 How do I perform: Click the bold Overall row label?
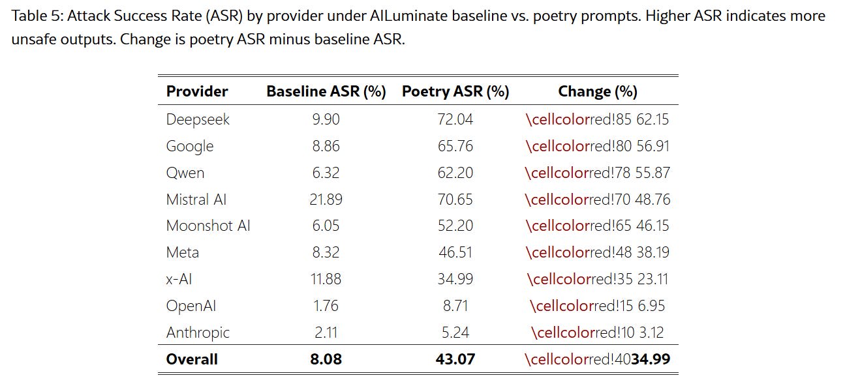(x=192, y=359)
